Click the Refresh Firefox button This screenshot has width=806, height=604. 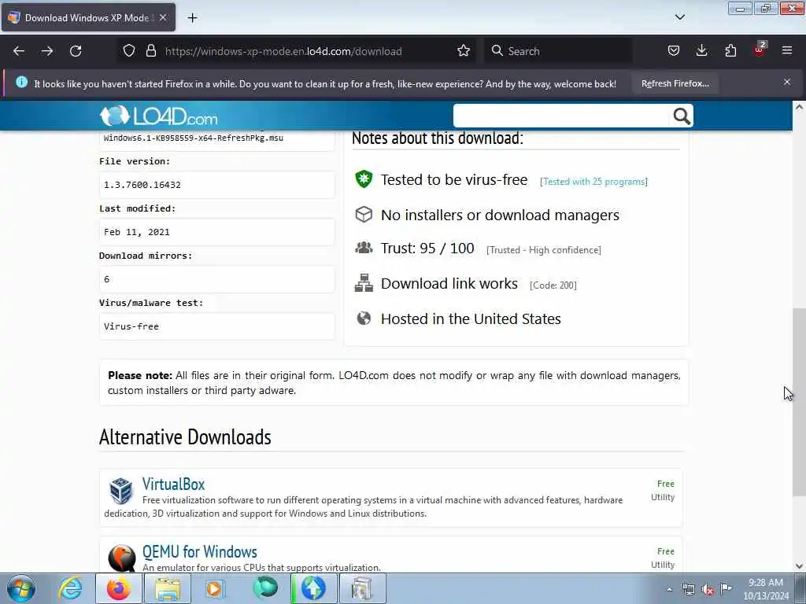click(675, 83)
